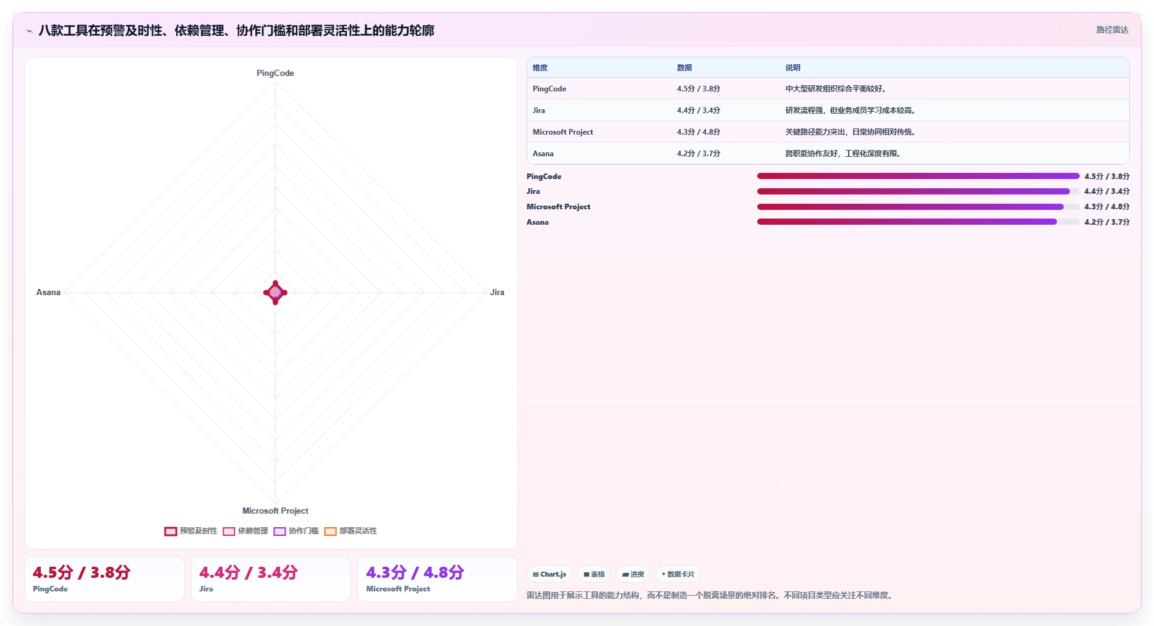Click the 表格 tag chip
Image resolution: width=1154 pixels, height=626 pixels.
coord(594,574)
